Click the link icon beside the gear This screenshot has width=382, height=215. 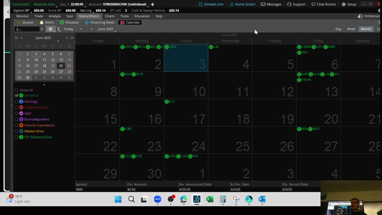pos(58,29)
